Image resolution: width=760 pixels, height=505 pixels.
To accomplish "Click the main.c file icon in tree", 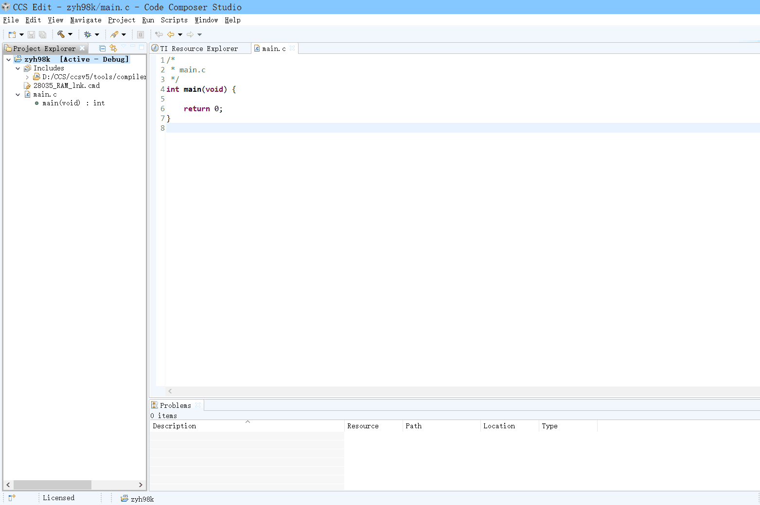I will 27,94.
